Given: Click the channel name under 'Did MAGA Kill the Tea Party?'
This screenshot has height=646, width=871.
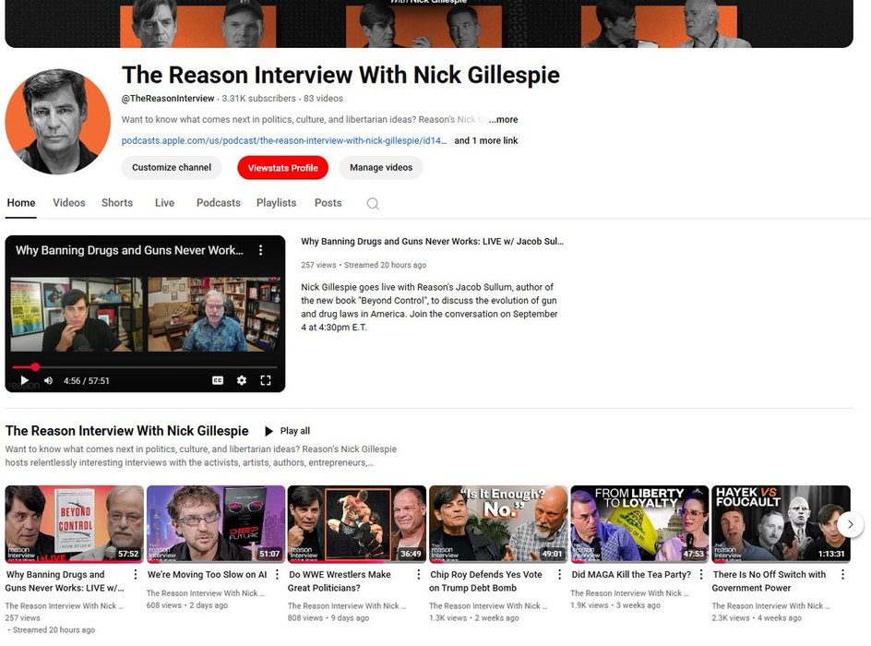Looking at the screenshot, I should (629, 593).
